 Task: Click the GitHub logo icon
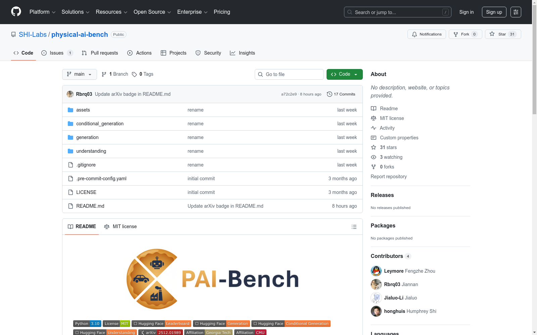point(16,12)
